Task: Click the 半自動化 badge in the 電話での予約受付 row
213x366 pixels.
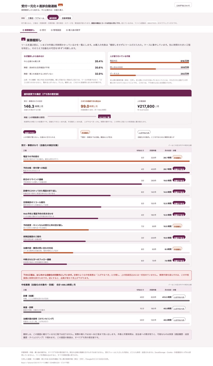Action: pyautogui.click(x=177, y=157)
